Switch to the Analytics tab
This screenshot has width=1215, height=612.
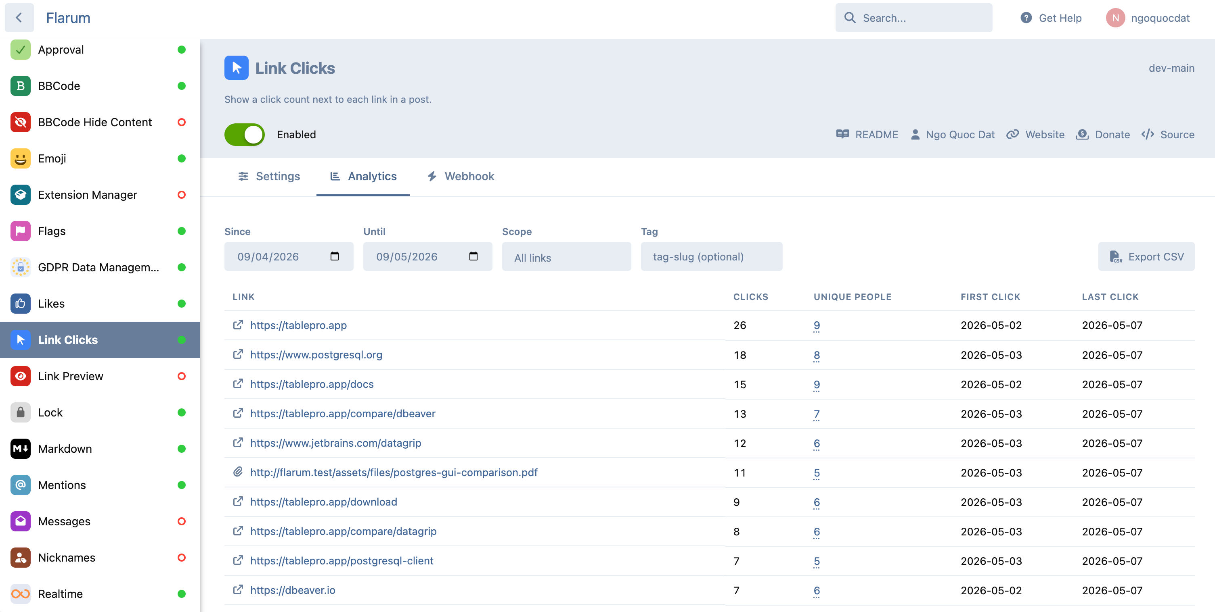(x=363, y=176)
